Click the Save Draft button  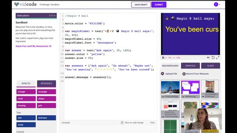(x=141, y=5)
